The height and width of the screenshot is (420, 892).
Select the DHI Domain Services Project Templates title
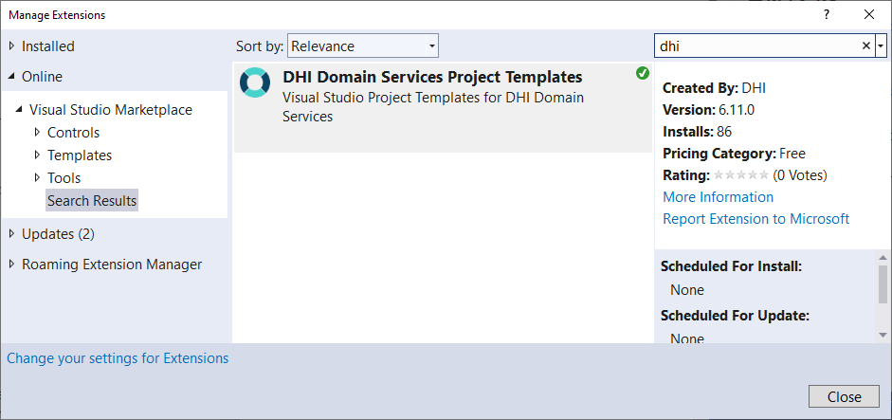pyautogui.click(x=432, y=77)
